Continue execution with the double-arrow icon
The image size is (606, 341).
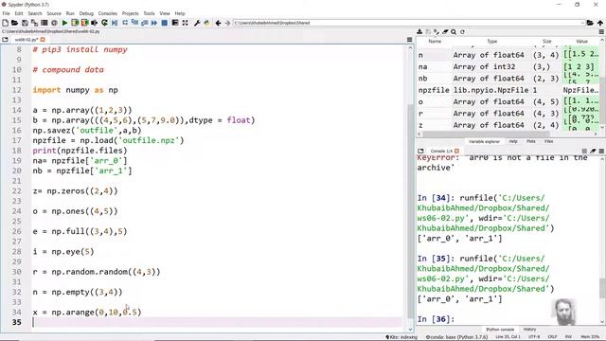point(154,23)
